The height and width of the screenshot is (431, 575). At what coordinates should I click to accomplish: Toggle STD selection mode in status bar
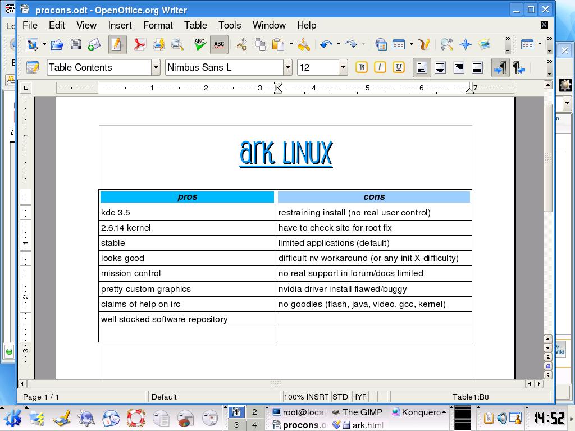[x=340, y=397]
